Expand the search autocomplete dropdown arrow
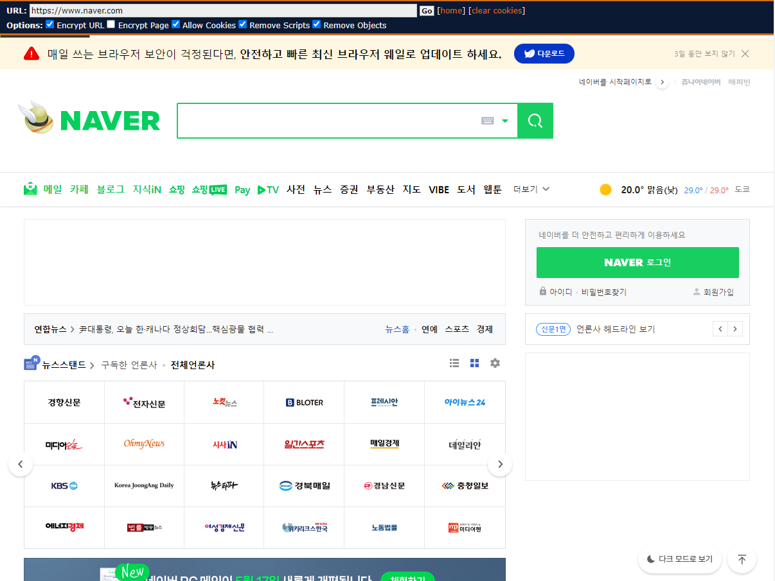Screen dimensions: 775x581 pyautogui.click(x=505, y=121)
